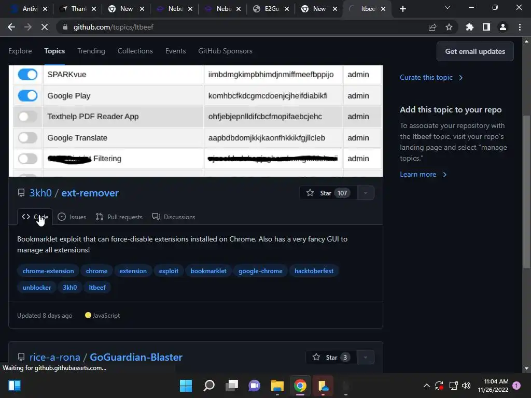
Task: Open a new browser tab
Action: [402, 9]
